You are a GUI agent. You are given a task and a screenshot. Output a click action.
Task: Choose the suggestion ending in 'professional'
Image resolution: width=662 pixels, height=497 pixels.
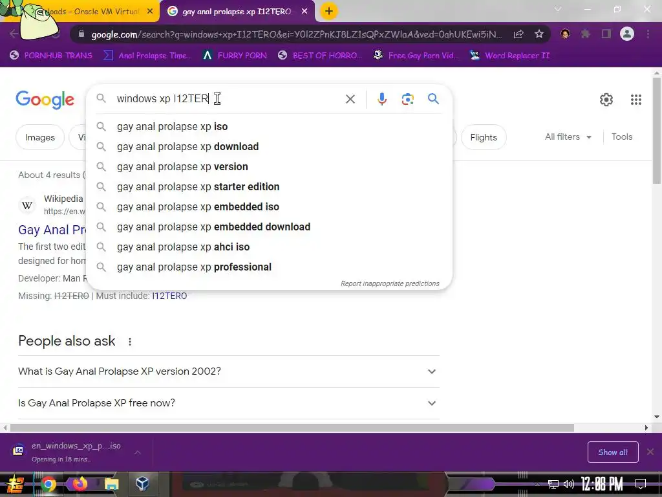[269, 267]
